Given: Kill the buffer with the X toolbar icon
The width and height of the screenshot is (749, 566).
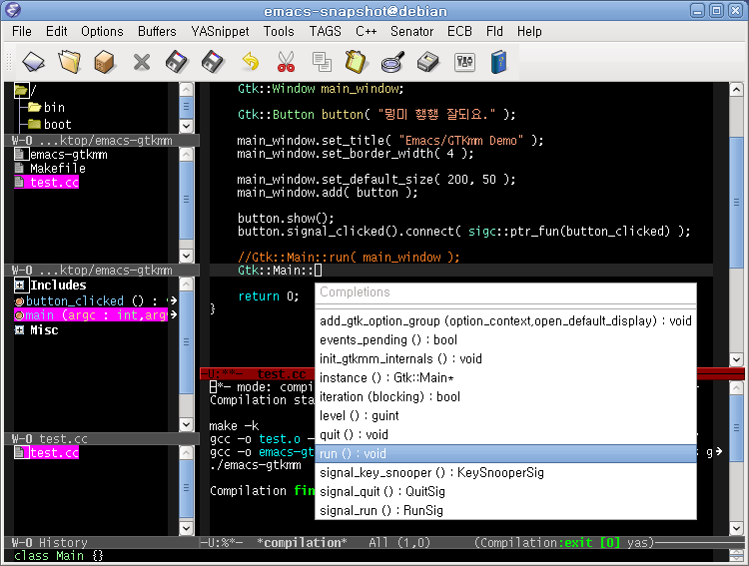Looking at the screenshot, I should (142, 62).
